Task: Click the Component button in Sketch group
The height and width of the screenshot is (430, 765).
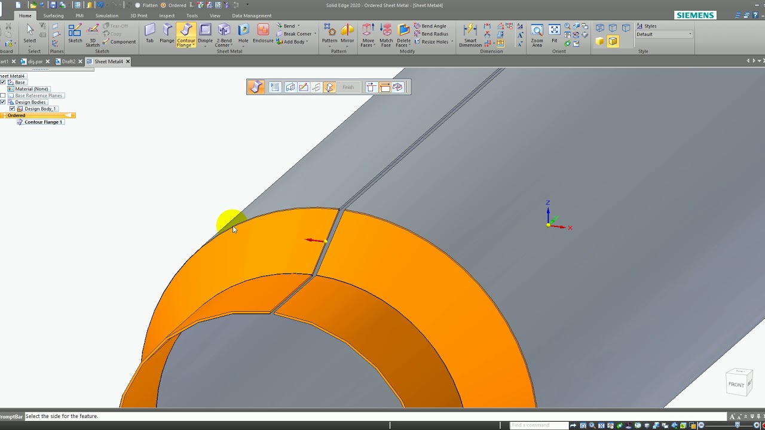Action: (x=120, y=42)
